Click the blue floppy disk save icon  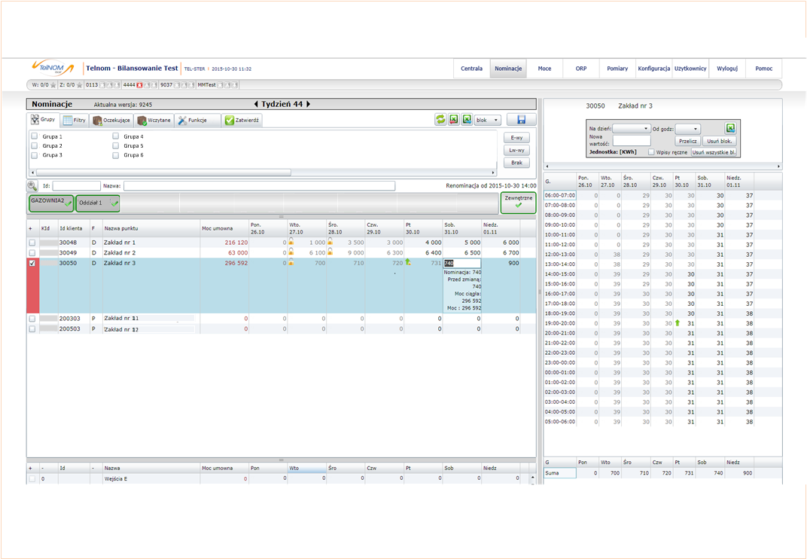521,120
